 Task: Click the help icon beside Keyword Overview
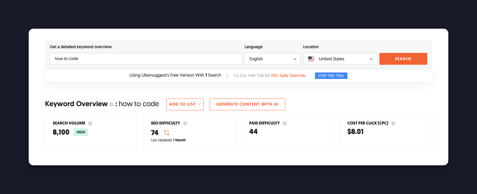(x=111, y=104)
